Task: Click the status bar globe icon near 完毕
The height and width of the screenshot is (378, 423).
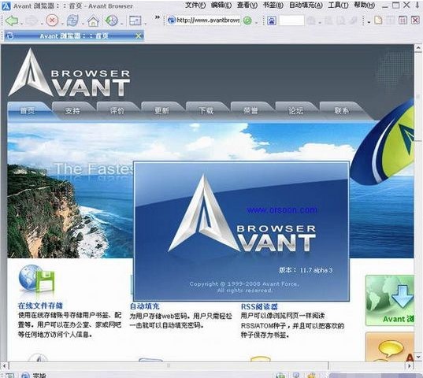Action: pos(26,375)
